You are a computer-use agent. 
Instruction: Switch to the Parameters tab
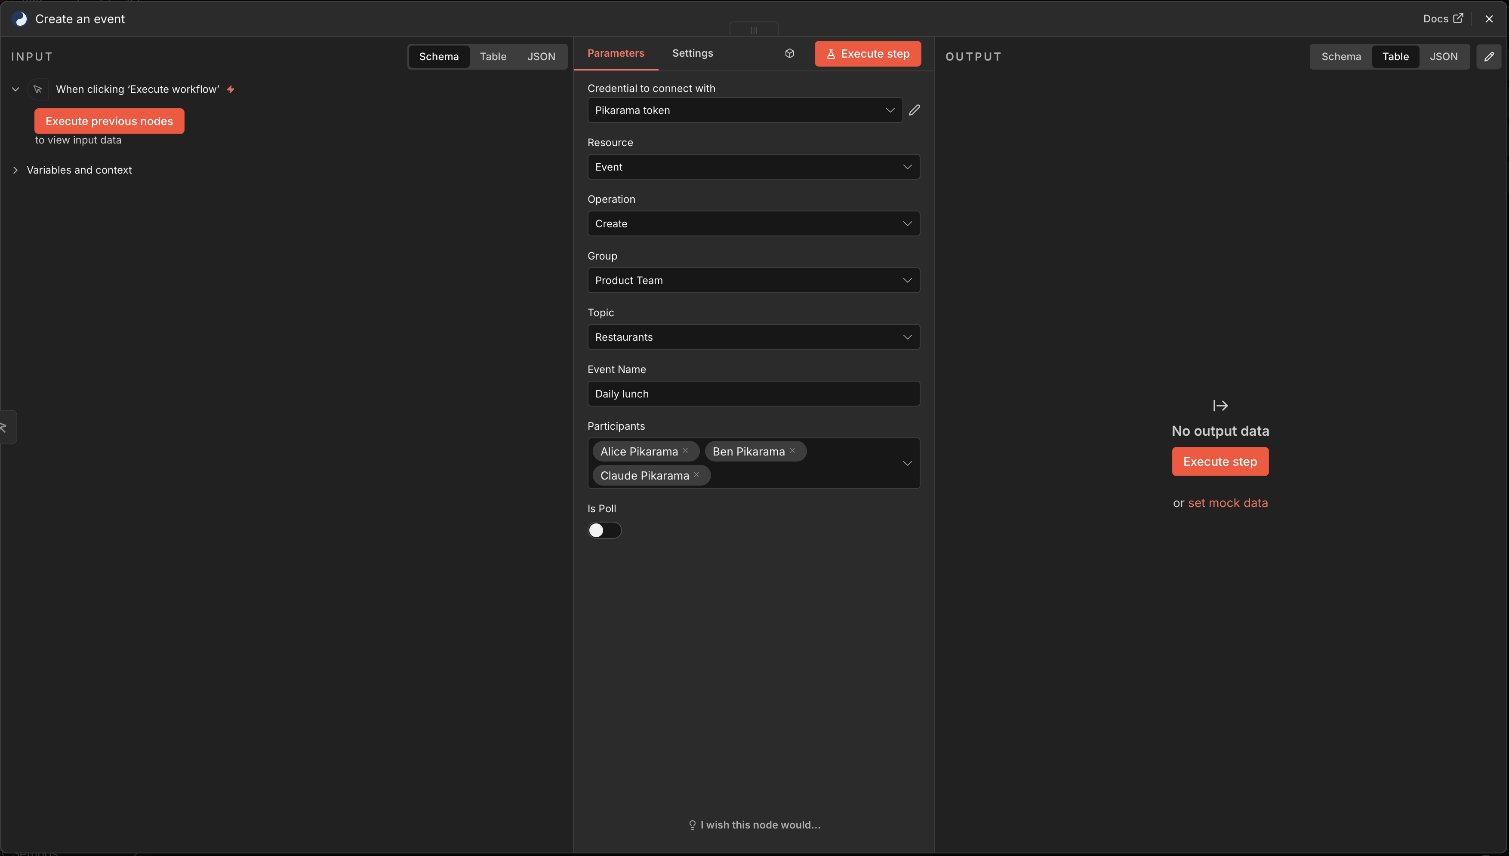(616, 53)
